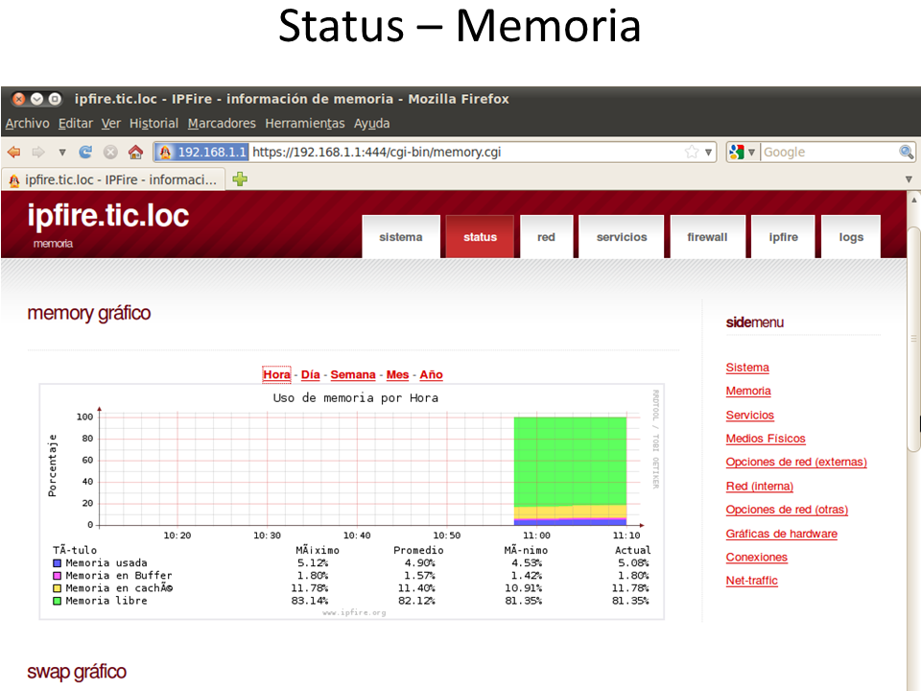Image resolution: width=921 pixels, height=691 pixels.
Task: Click the search magnifier icon
Action: (x=906, y=152)
